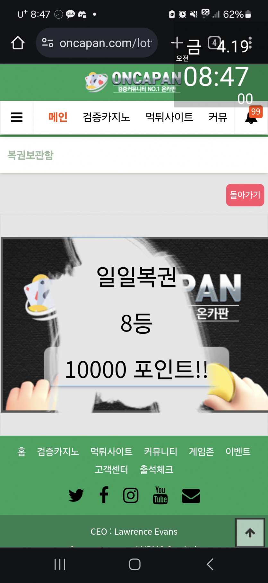Click the scroll-to-top arrow button
The image size is (268, 583).
pyautogui.click(x=250, y=532)
